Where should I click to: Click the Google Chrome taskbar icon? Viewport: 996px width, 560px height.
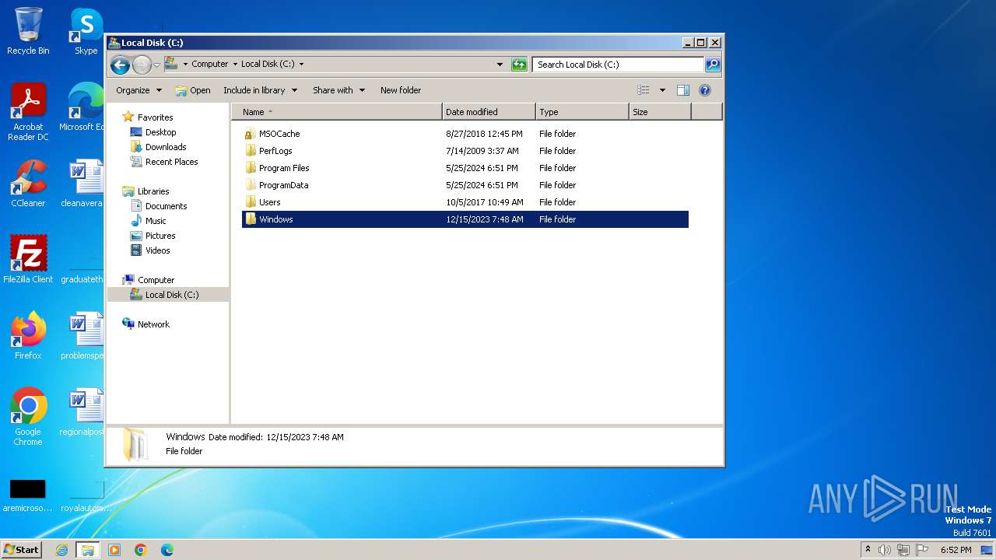coord(141,550)
